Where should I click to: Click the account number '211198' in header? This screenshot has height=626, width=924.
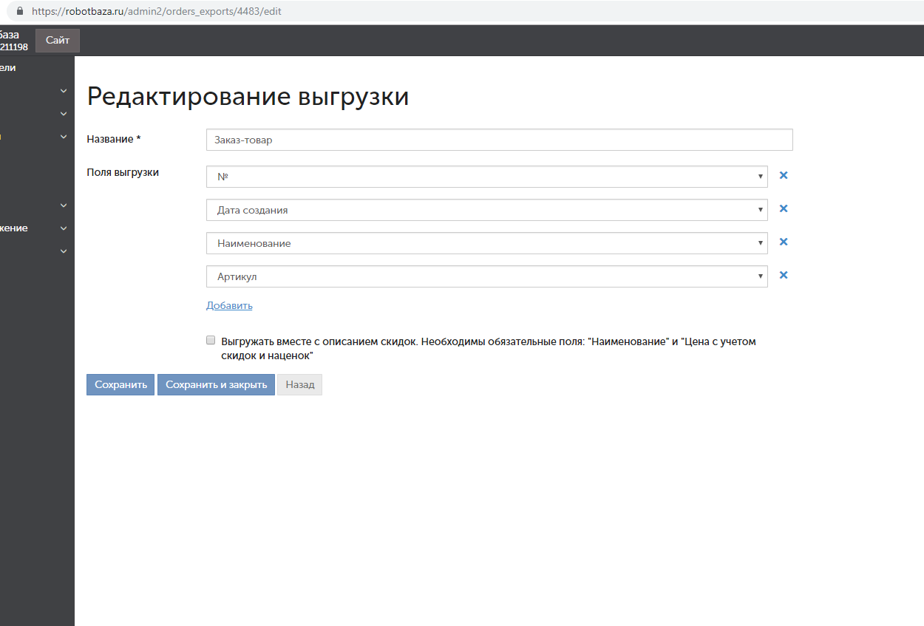[x=14, y=47]
